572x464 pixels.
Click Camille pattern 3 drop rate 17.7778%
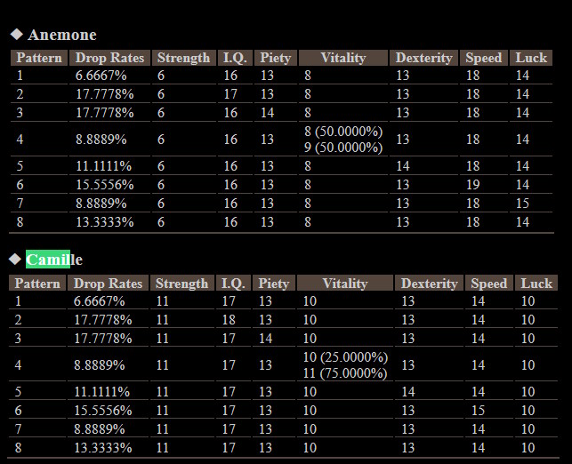103,339
